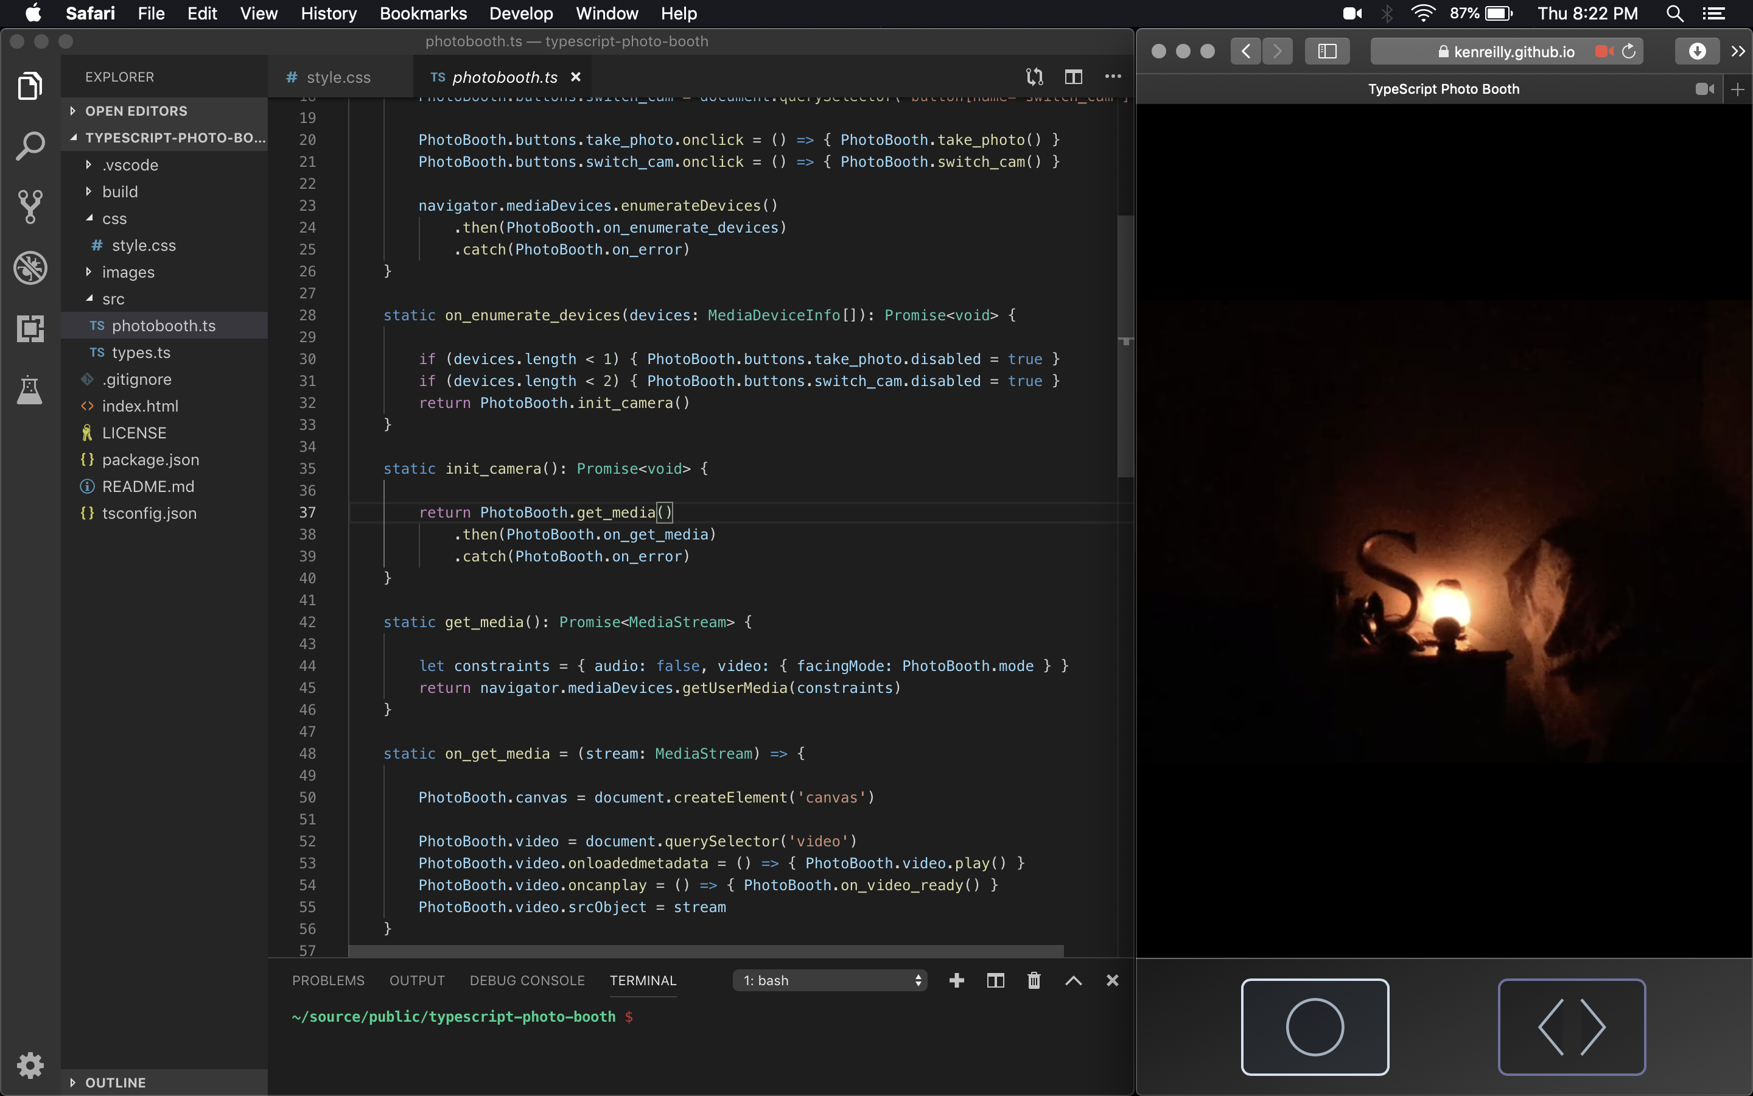Open the Develop menu

click(521, 13)
